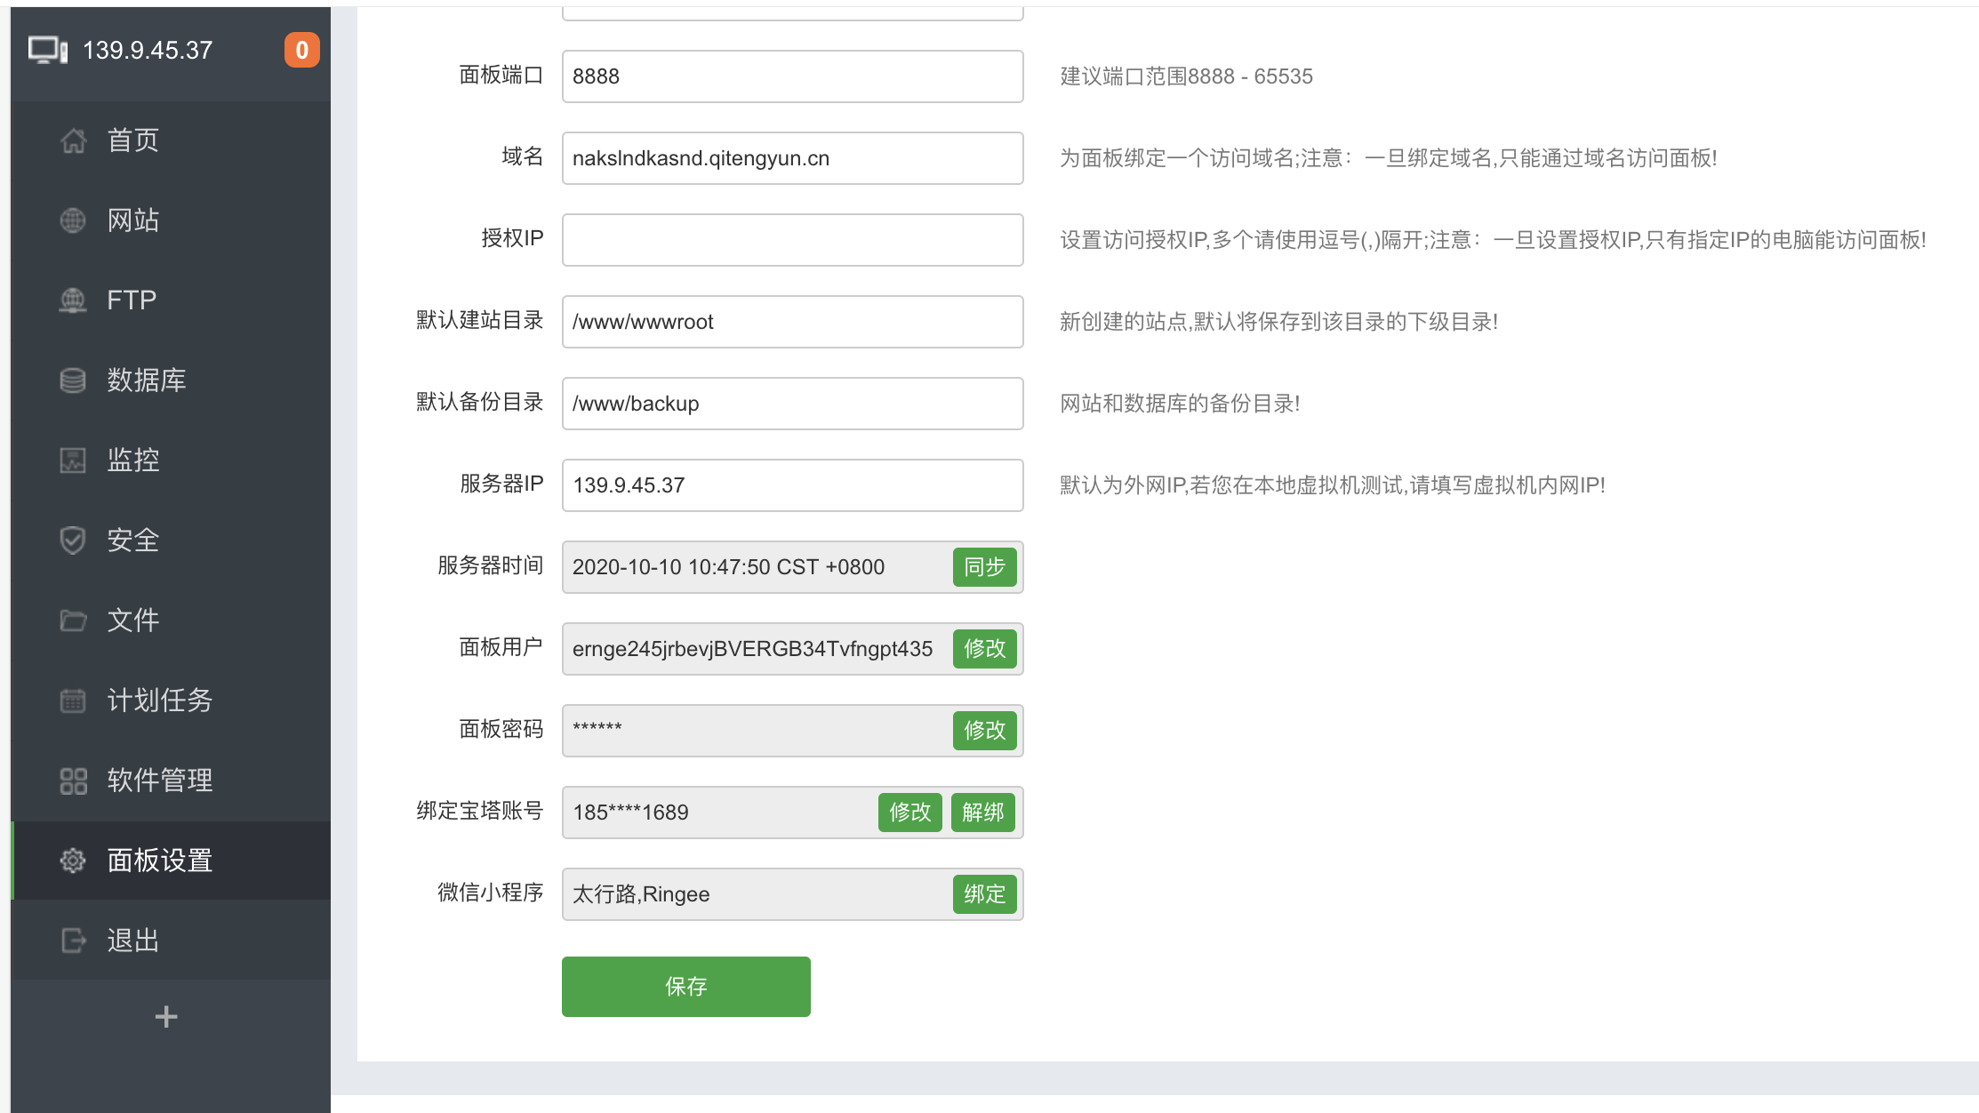Click the globe icon beside 网站
This screenshot has width=1979, height=1113.
point(73,220)
